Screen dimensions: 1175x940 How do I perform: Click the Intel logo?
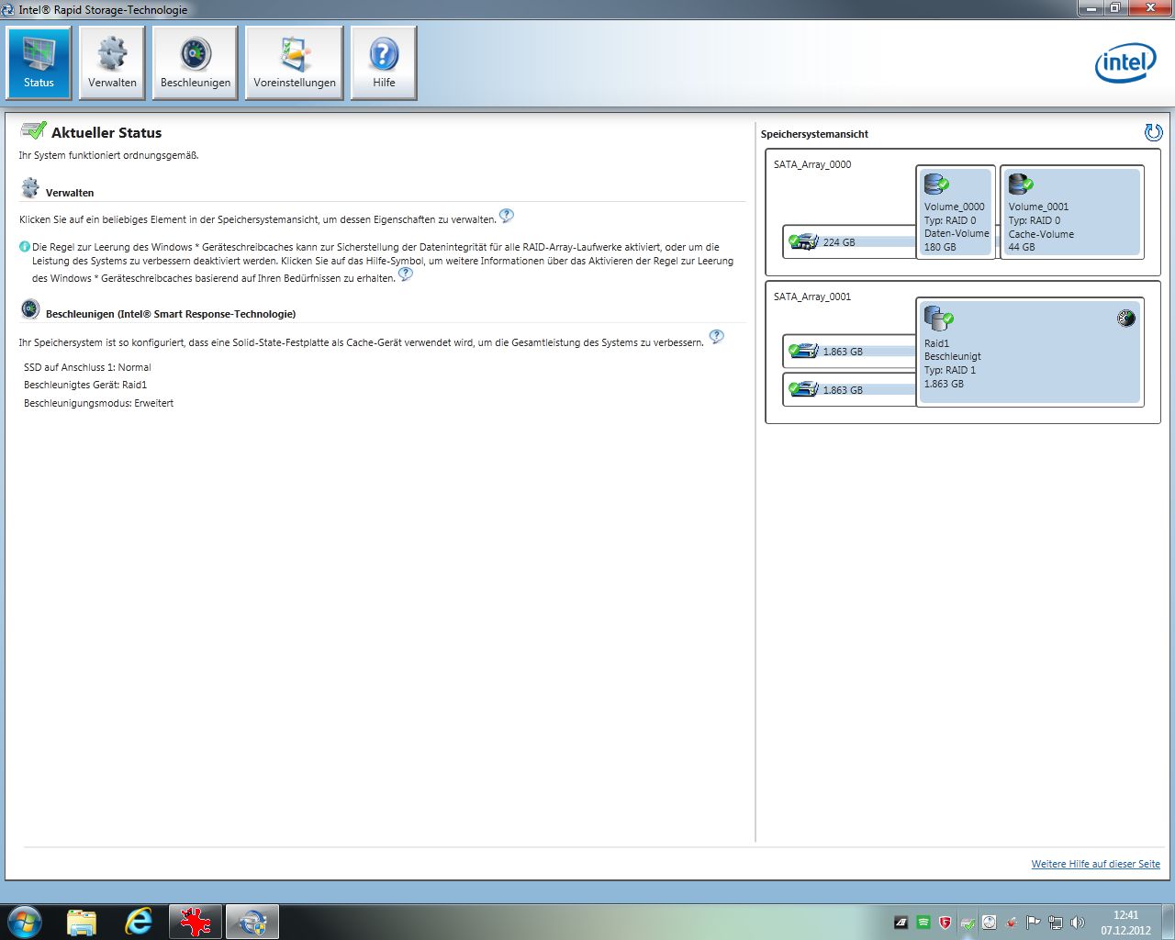1125,62
